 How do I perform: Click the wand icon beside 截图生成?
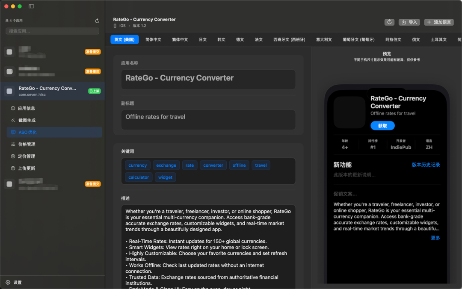point(13,120)
